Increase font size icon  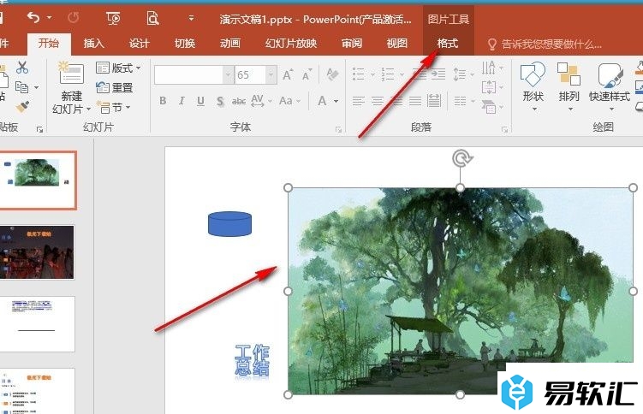point(288,74)
